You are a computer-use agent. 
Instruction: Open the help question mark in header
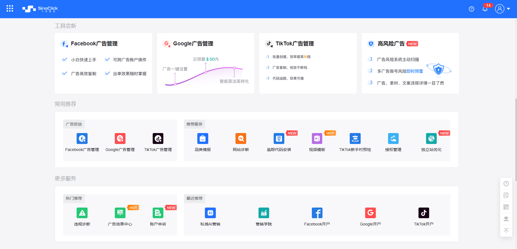pyautogui.click(x=472, y=9)
